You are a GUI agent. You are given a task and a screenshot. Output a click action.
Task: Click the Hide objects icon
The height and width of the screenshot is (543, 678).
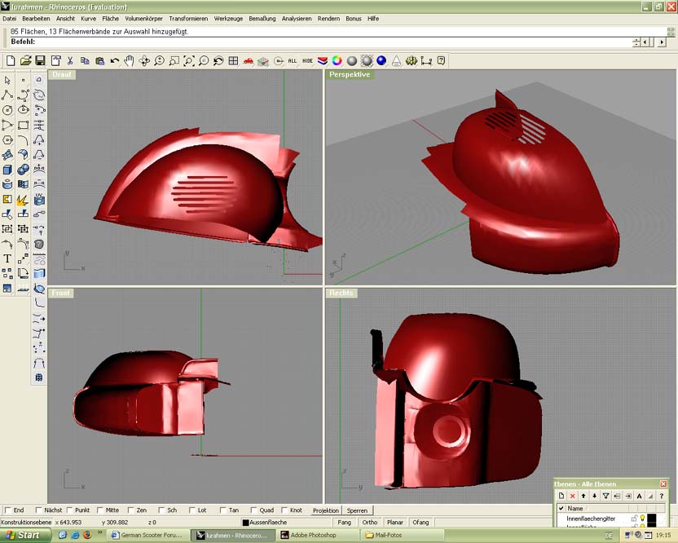(x=307, y=60)
